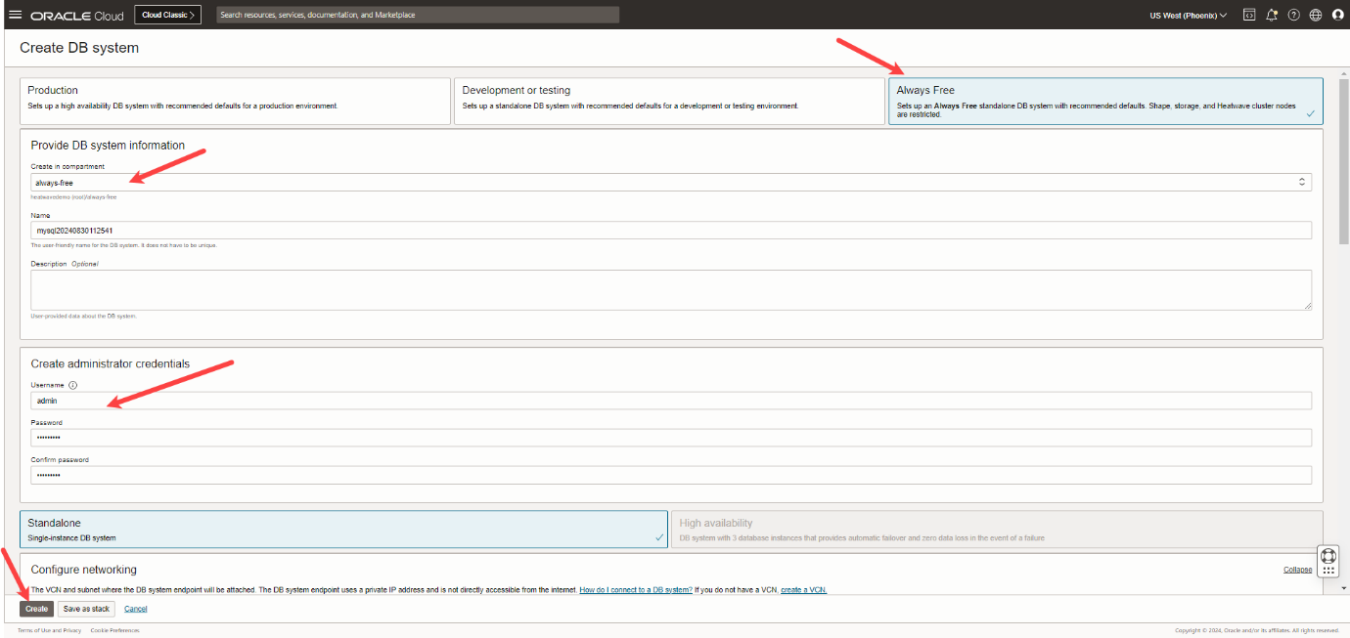Open the Create in compartment dropdown
Viewport: 1350px width, 638px height.
(671, 182)
